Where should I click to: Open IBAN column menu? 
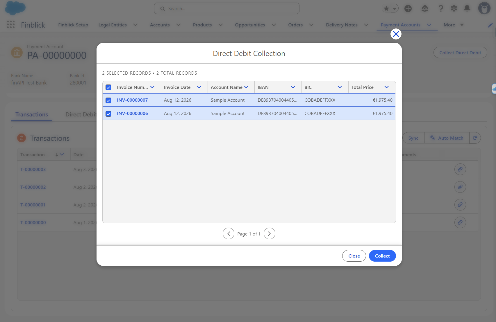[293, 87]
